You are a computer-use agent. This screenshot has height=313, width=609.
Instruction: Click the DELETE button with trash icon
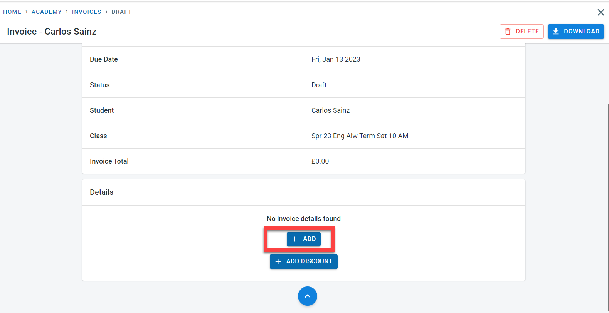(x=522, y=32)
